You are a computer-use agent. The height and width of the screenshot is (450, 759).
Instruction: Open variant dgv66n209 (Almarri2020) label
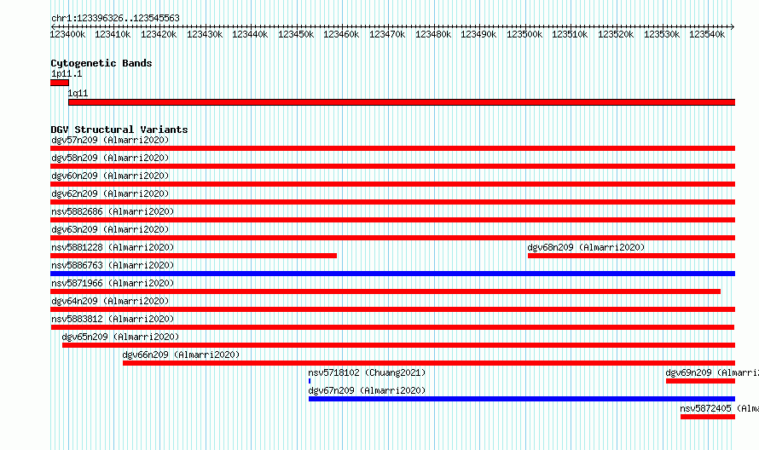pos(181,355)
